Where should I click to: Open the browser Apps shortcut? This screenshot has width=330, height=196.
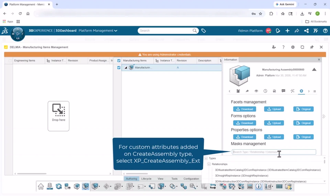(x=8, y=21)
